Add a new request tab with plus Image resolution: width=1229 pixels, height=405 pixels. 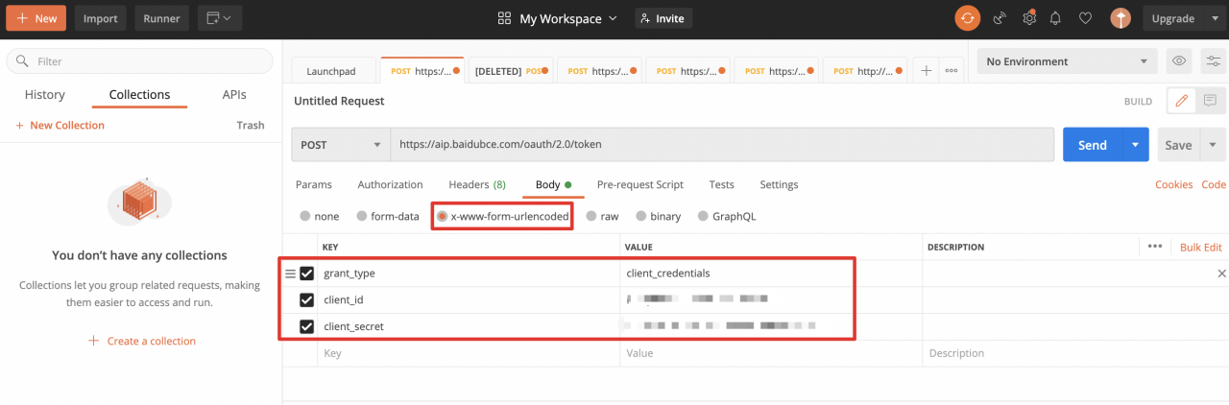pyautogui.click(x=926, y=70)
